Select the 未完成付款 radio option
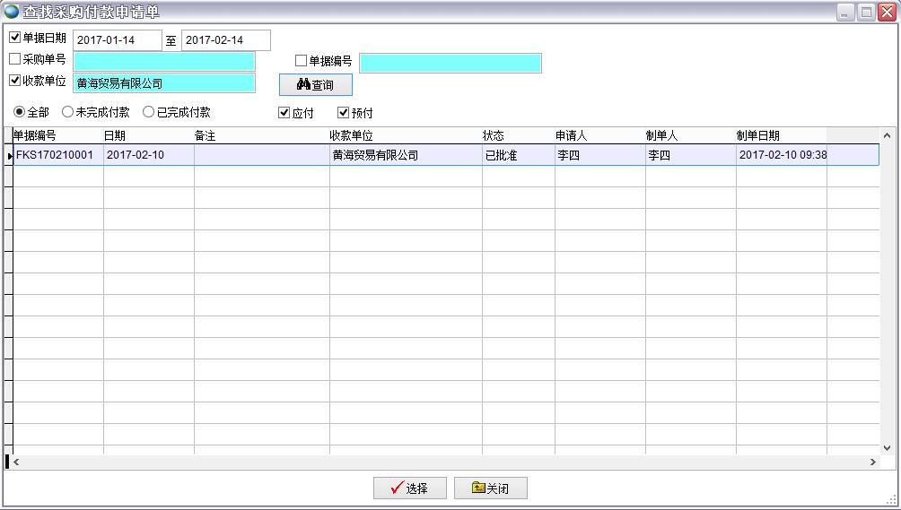The width and height of the screenshot is (901, 510). (67, 113)
